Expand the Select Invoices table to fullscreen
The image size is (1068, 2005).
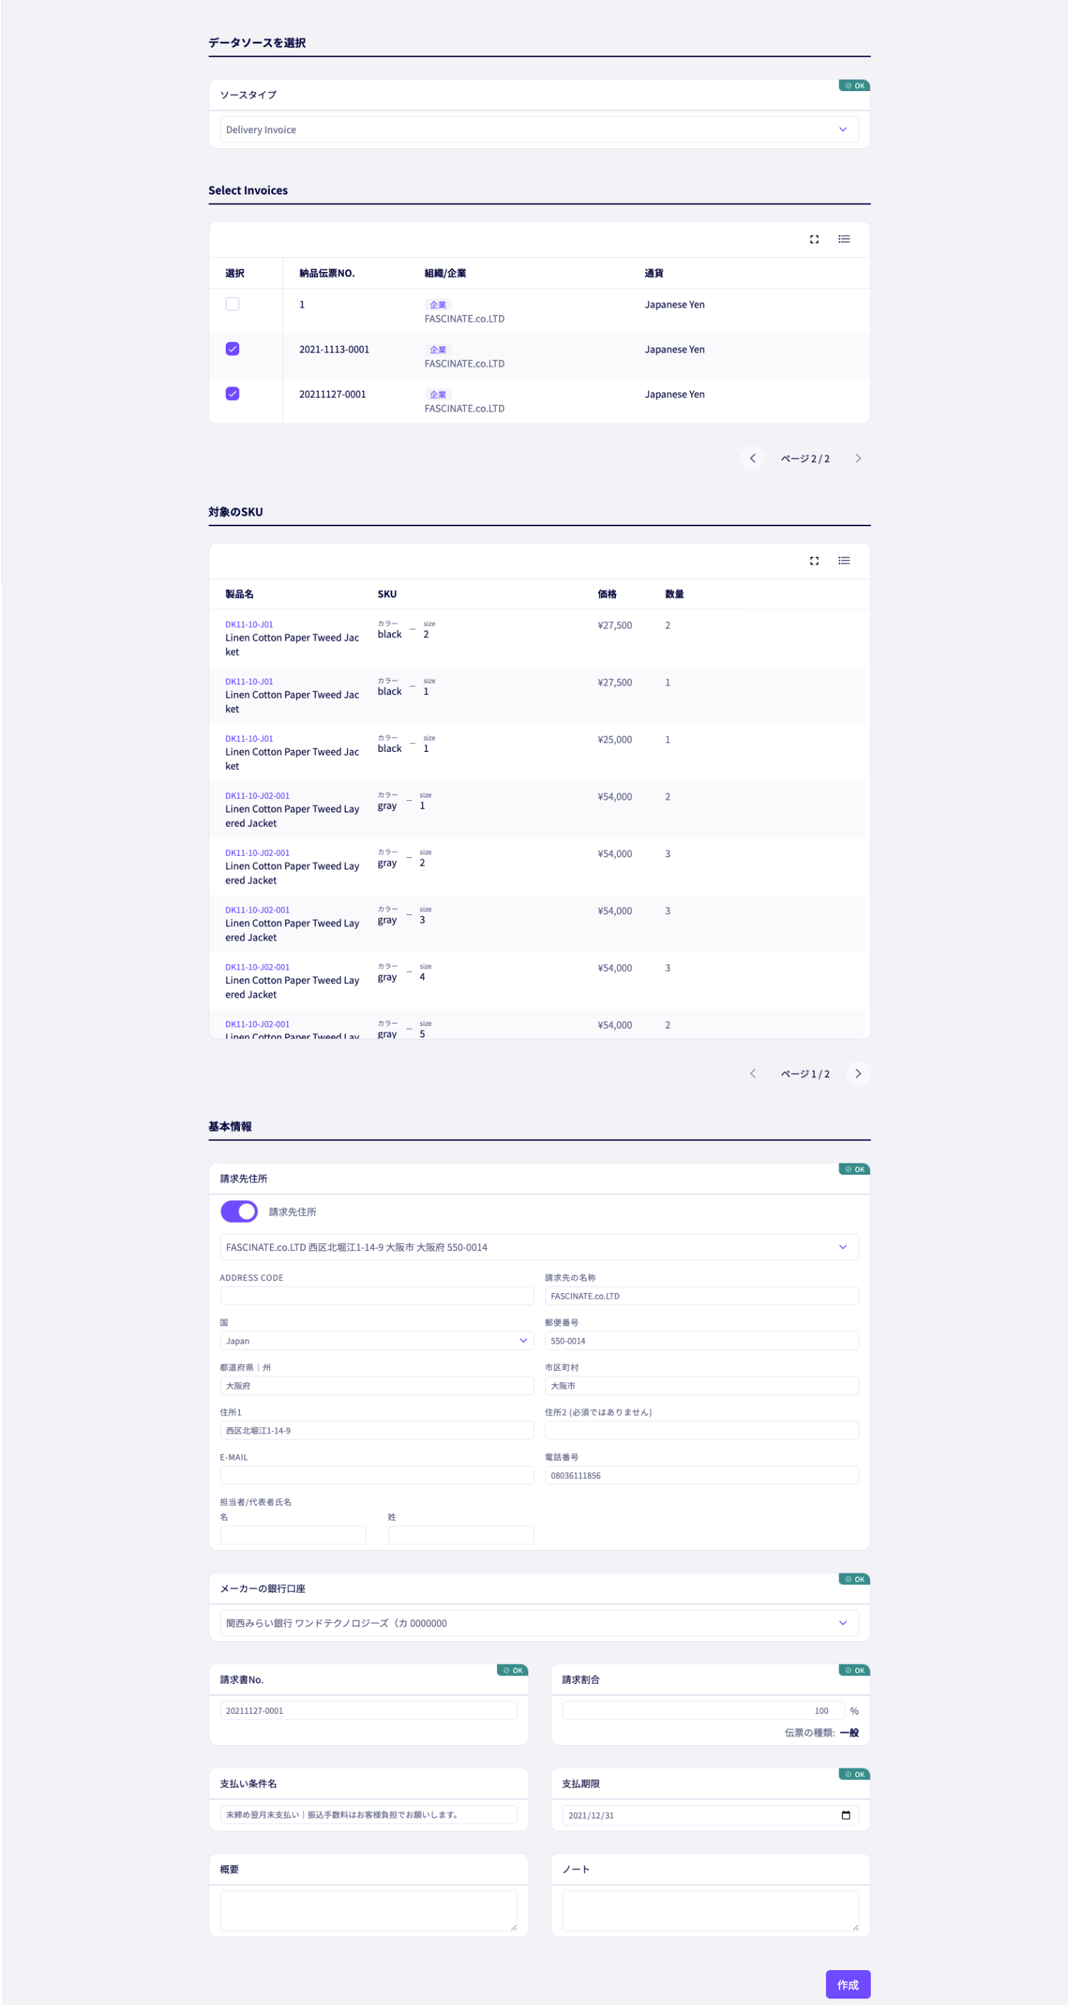[x=815, y=239]
